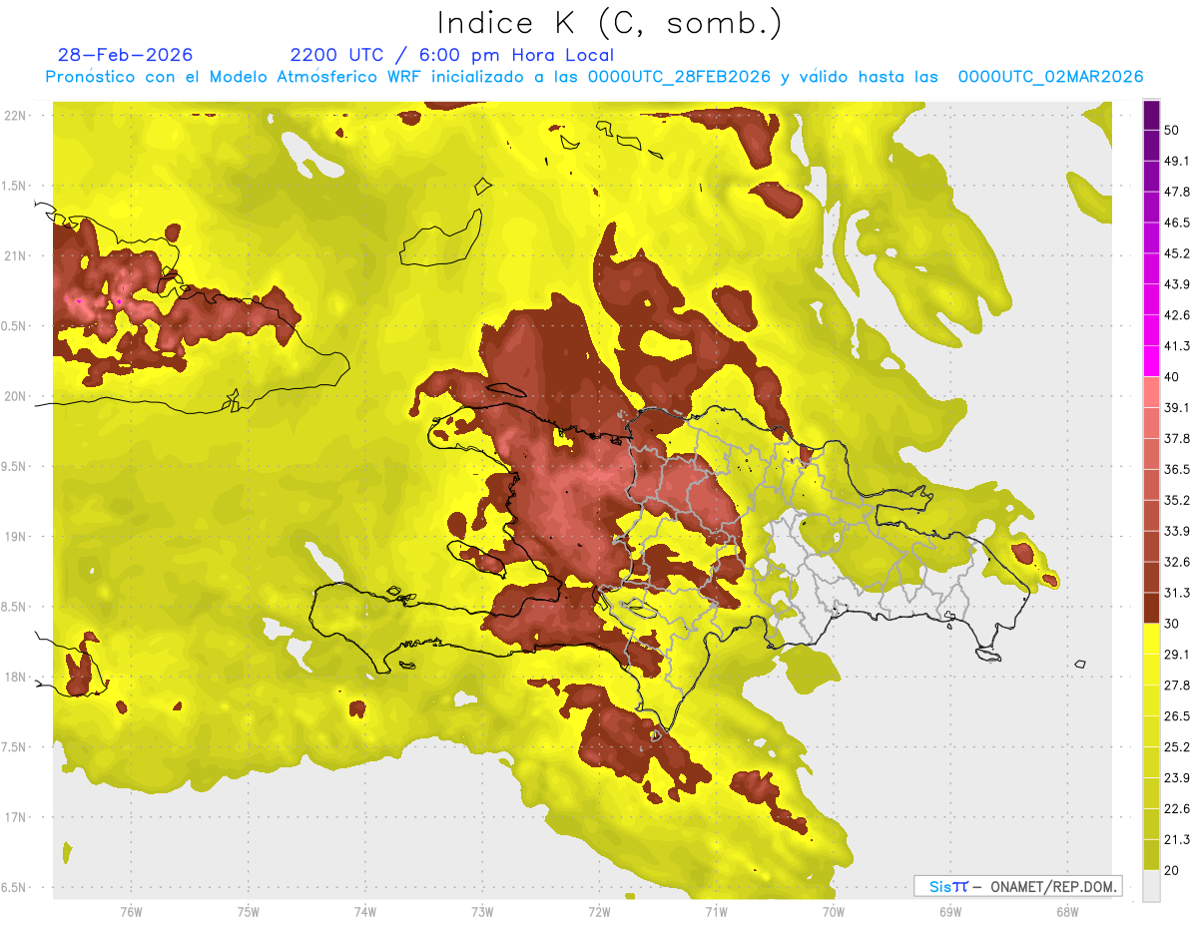Screen dimensions: 1198x925
Task: Click the '71W' longitude label
Action: pyautogui.click(x=716, y=911)
